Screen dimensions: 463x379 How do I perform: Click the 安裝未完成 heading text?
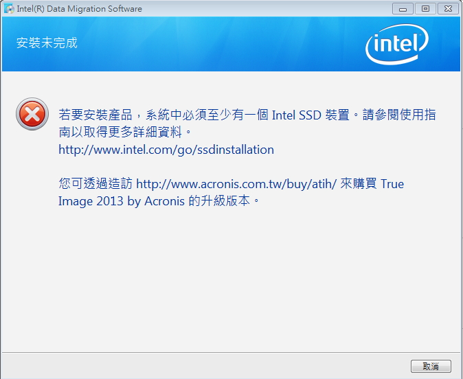point(47,43)
